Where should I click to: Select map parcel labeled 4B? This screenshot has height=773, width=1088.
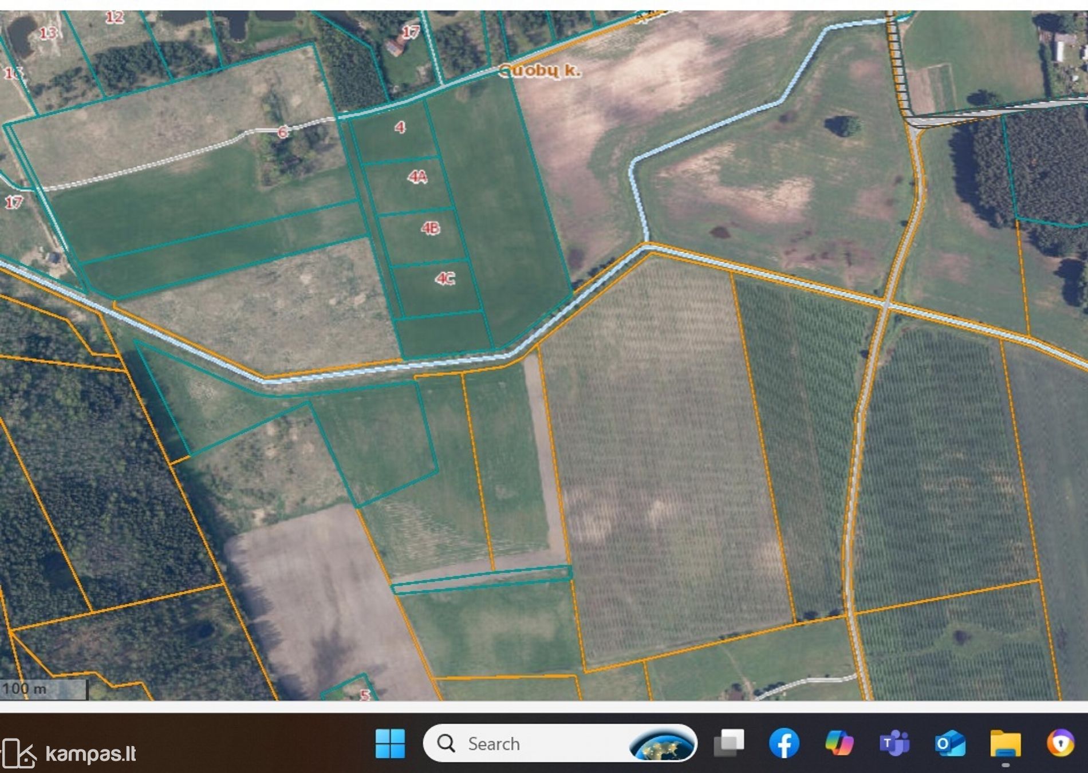(431, 228)
